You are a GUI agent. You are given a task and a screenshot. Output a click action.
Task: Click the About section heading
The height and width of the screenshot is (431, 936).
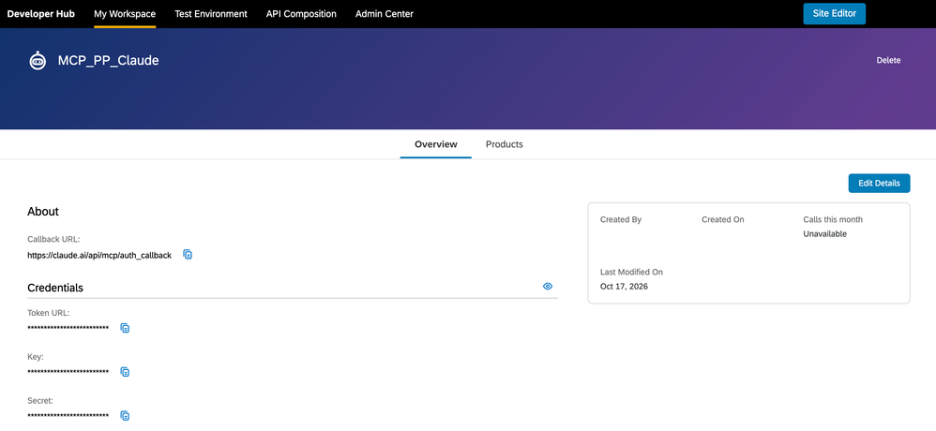coord(43,212)
